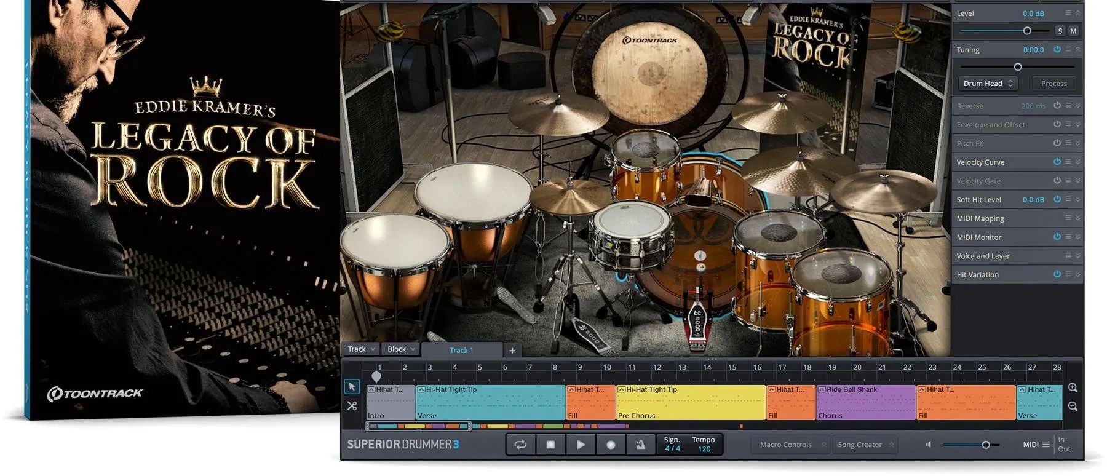Viewport: 1107px width, 476px height.
Task: Toggle the Tuning power switch
Action: [1057, 49]
